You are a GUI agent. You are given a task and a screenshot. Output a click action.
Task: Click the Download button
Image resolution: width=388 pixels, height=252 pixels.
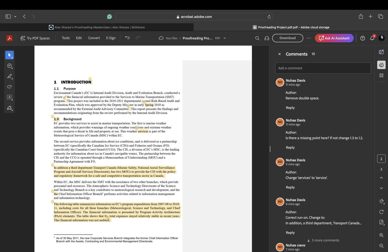(287, 38)
